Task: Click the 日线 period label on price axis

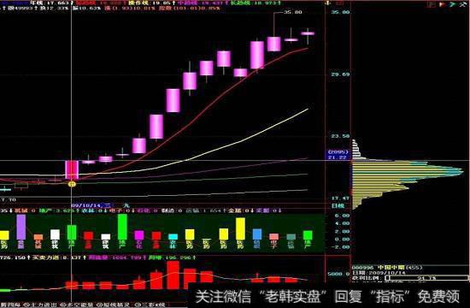Action: (338, 205)
